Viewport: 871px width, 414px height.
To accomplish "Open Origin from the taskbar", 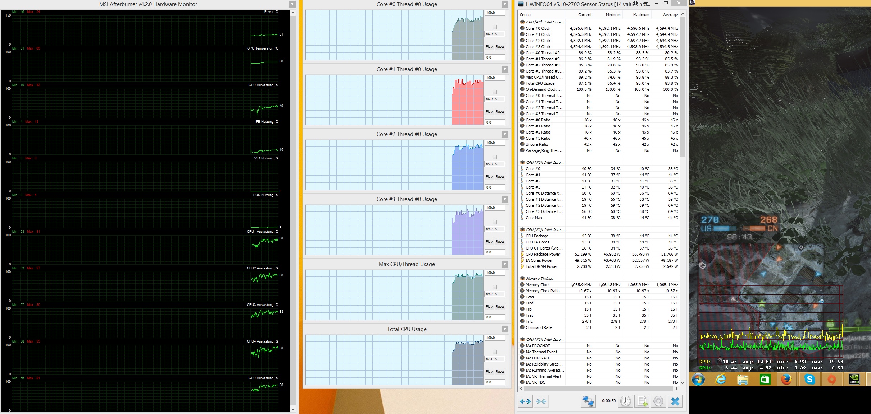I will point(831,379).
